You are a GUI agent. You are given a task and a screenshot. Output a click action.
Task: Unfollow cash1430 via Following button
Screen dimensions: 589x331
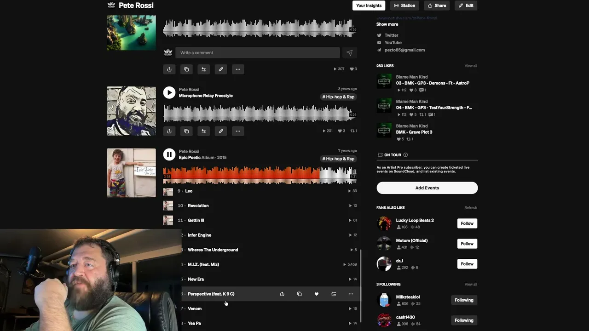pos(464,320)
